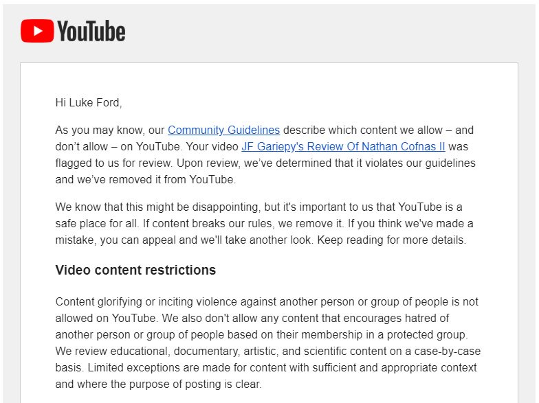Click the sentence 'Keep reading for more details.'
This screenshot has width=539, height=403.
(392, 240)
